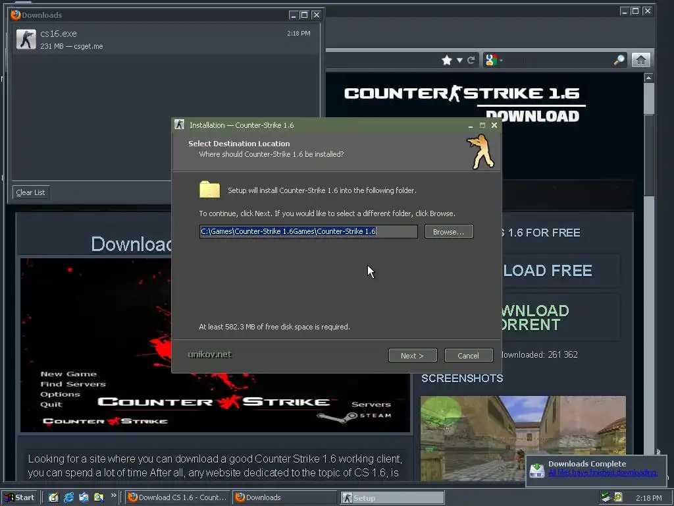Open the de_dust gameplay screenshot thumbnail
The height and width of the screenshot is (506, 674).
pyautogui.click(x=523, y=437)
